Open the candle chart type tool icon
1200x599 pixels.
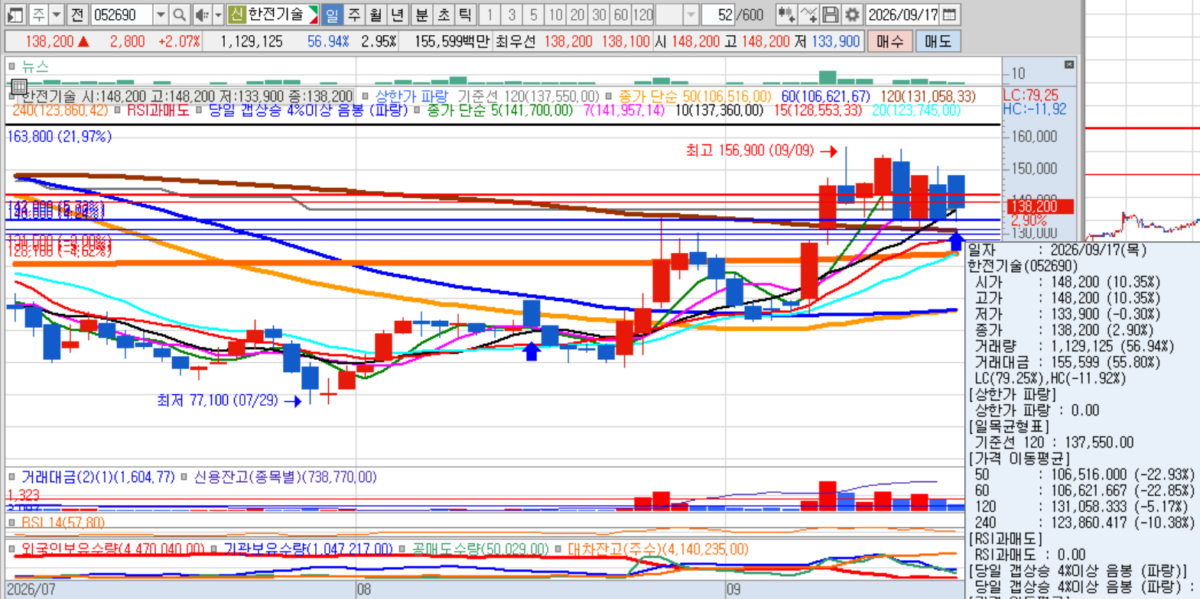[785, 15]
